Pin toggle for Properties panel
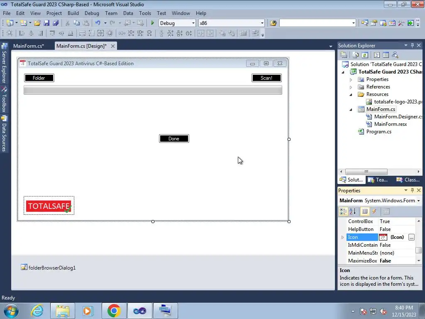Screen dimensions: 425x319 tap(412, 190)
